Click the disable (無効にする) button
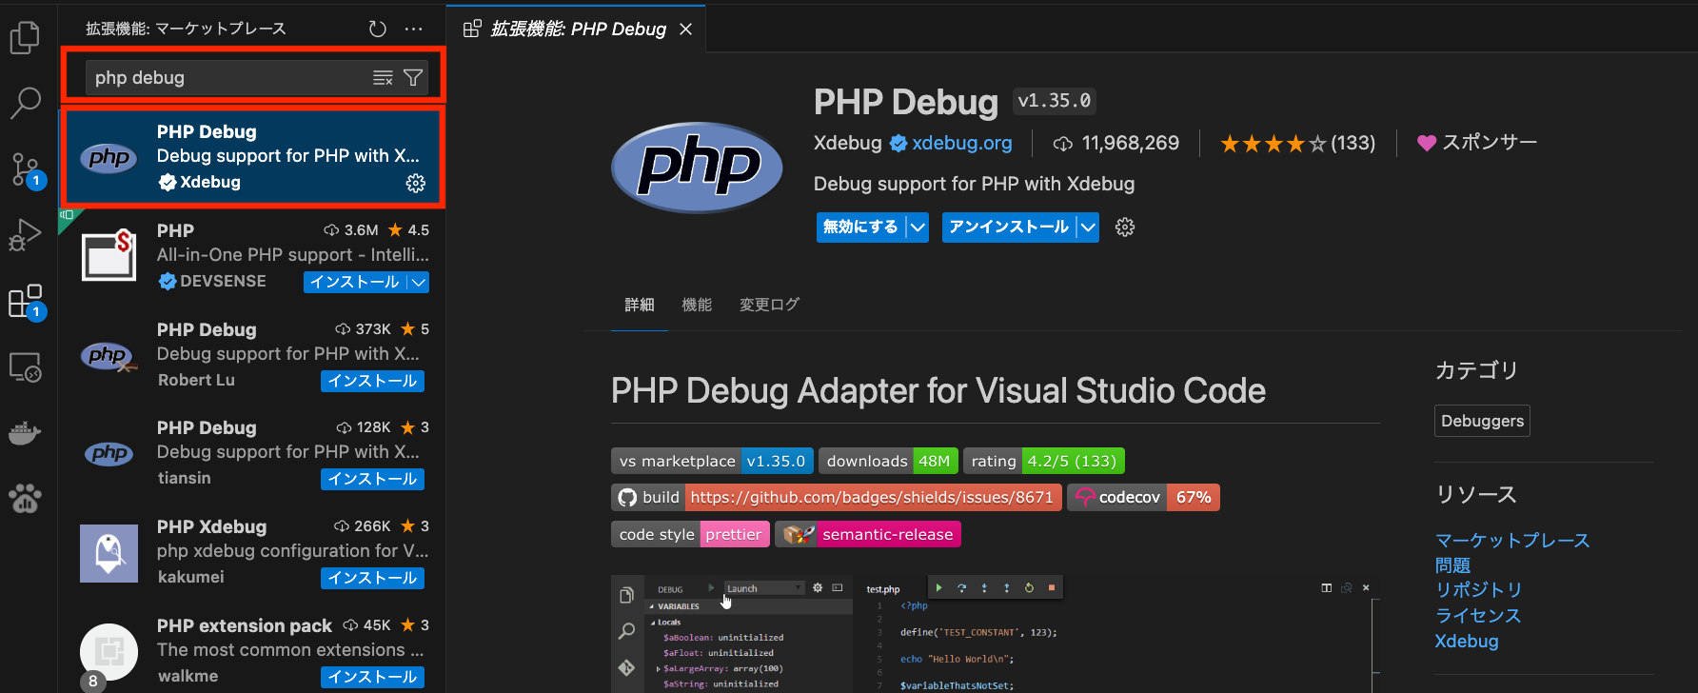This screenshot has height=693, width=1698. pyautogui.click(x=860, y=228)
